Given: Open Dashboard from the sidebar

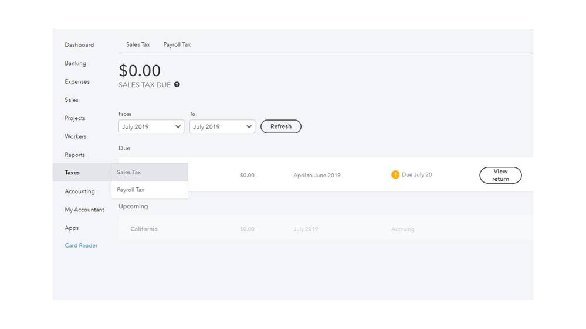Looking at the screenshot, I should pyautogui.click(x=79, y=45).
